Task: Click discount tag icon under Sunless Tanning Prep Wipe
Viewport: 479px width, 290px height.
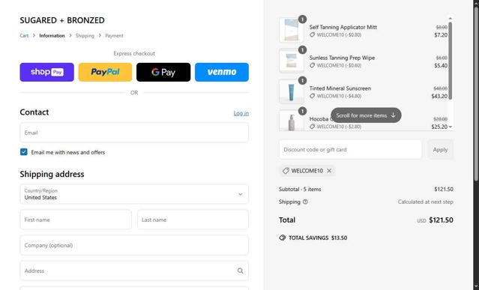Action: click(312, 65)
